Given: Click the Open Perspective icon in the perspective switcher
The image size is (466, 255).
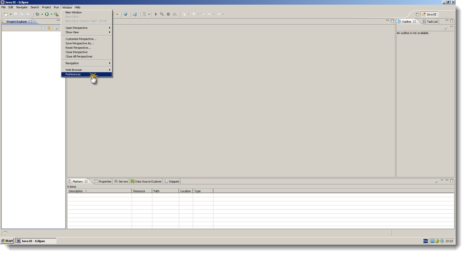Looking at the screenshot, I should point(418,14).
